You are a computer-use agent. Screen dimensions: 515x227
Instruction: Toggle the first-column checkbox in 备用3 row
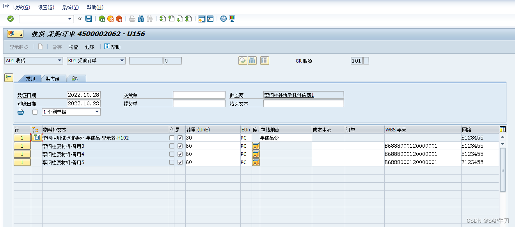(x=172, y=146)
